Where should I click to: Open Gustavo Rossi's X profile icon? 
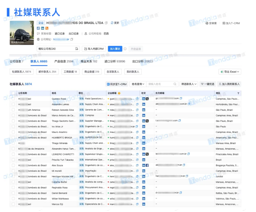coord(147,99)
